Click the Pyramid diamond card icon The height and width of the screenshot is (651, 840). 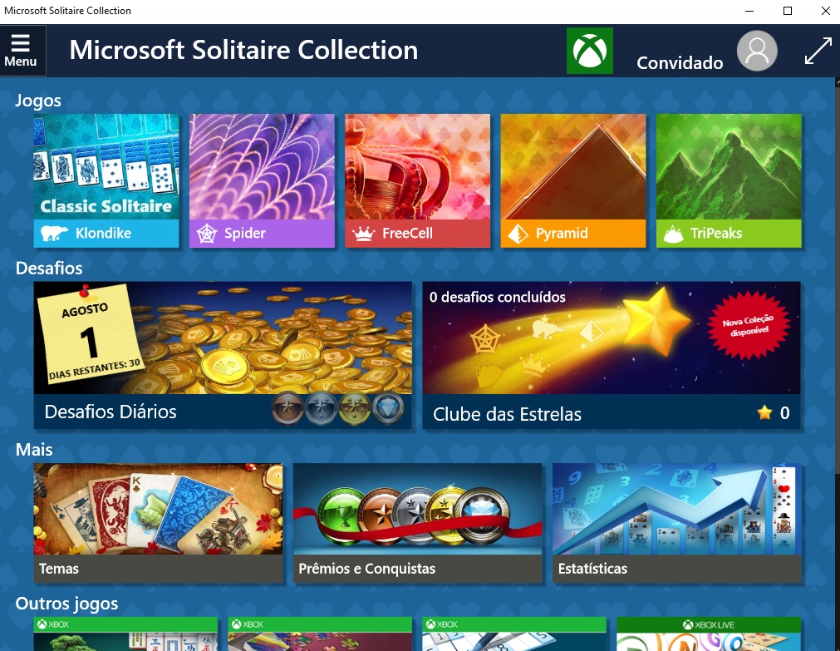(x=518, y=234)
